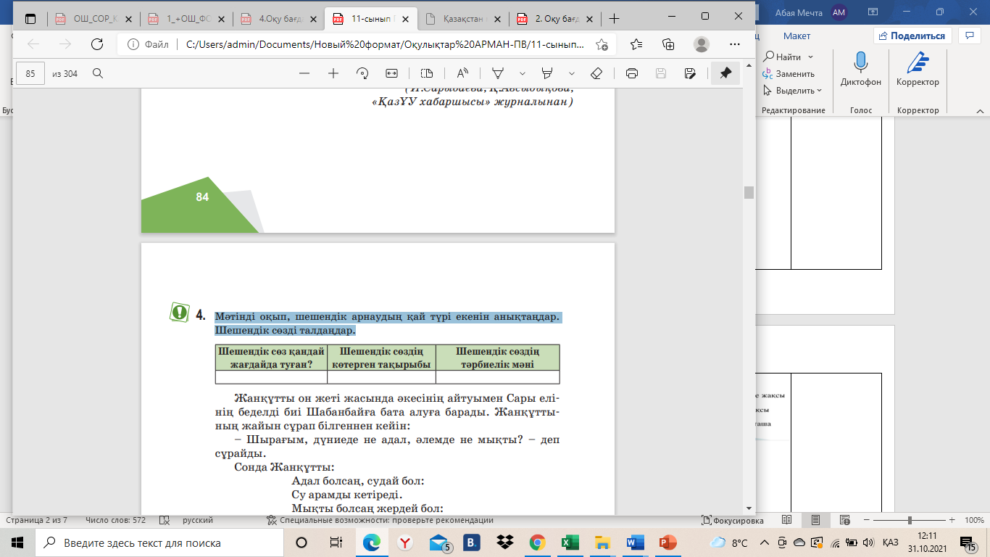The width and height of the screenshot is (990, 557).
Task: Show hidden system tray icons
Action: click(x=766, y=542)
